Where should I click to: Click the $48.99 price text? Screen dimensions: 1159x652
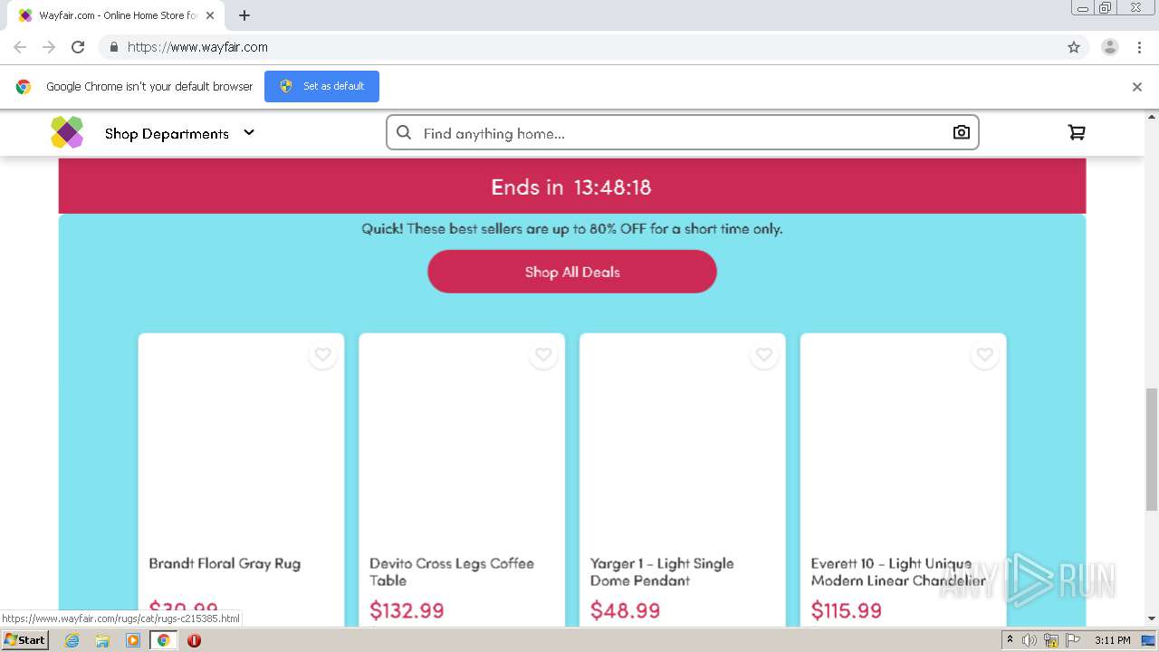coord(625,610)
